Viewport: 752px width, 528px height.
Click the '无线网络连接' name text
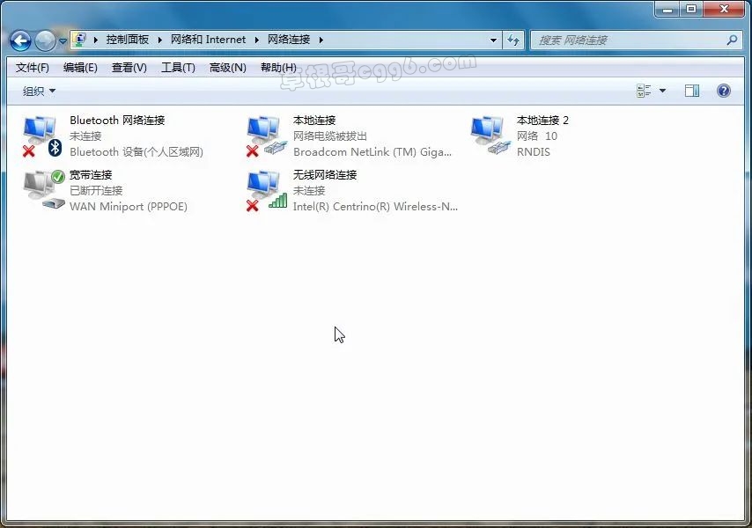click(x=325, y=175)
